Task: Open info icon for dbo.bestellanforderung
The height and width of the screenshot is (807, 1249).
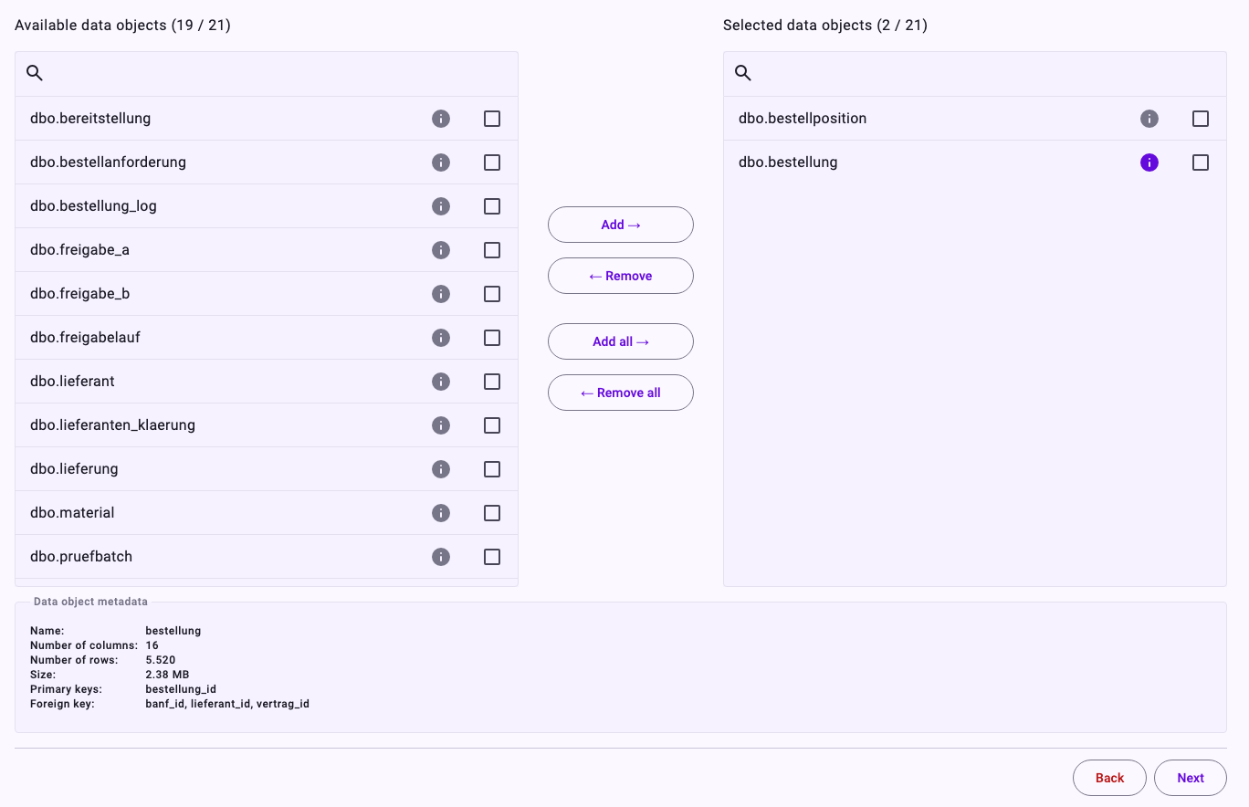Action: point(441,162)
